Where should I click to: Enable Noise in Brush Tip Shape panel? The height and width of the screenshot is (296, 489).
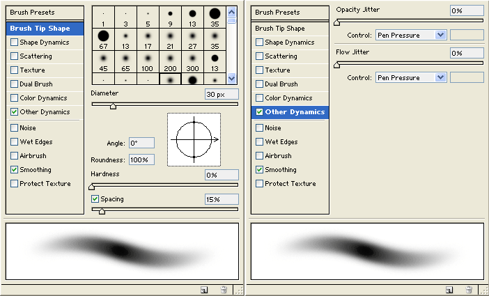14,128
